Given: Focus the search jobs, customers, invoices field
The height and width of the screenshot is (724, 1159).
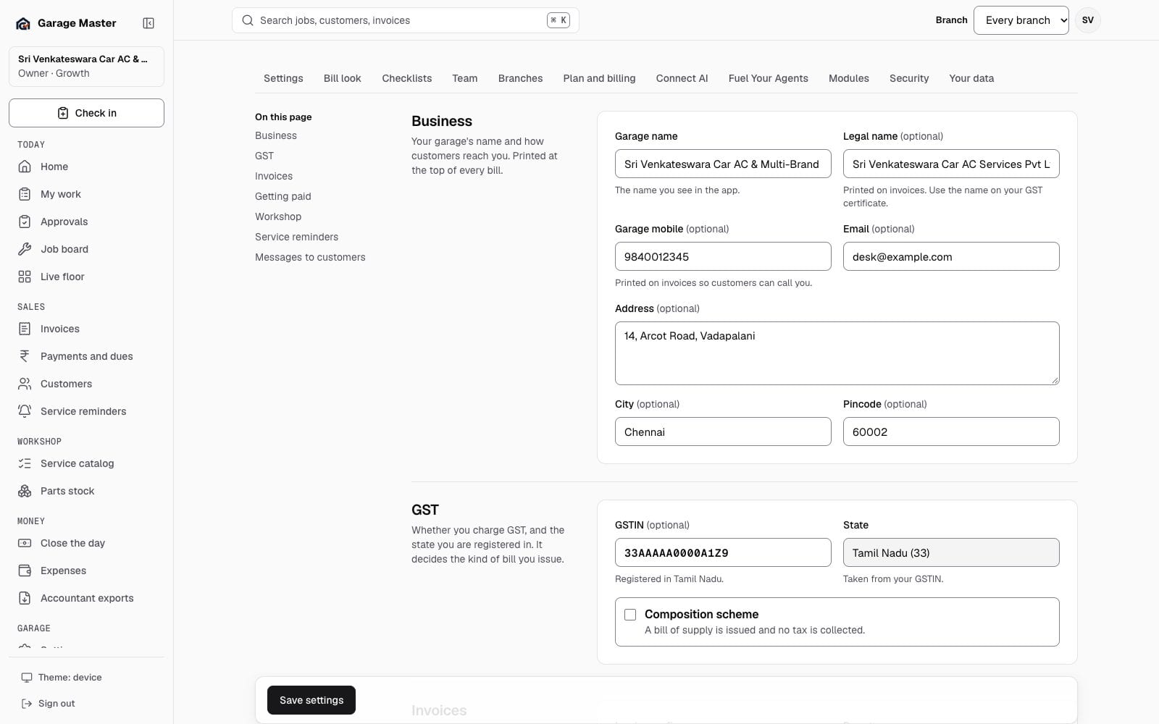Looking at the screenshot, I should point(406,20).
